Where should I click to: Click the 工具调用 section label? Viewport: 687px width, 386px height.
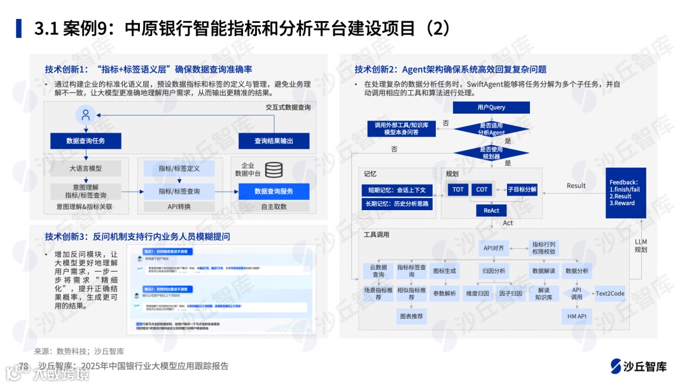point(377,235)
